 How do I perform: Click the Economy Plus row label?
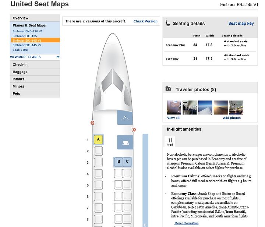pos(176,45)
